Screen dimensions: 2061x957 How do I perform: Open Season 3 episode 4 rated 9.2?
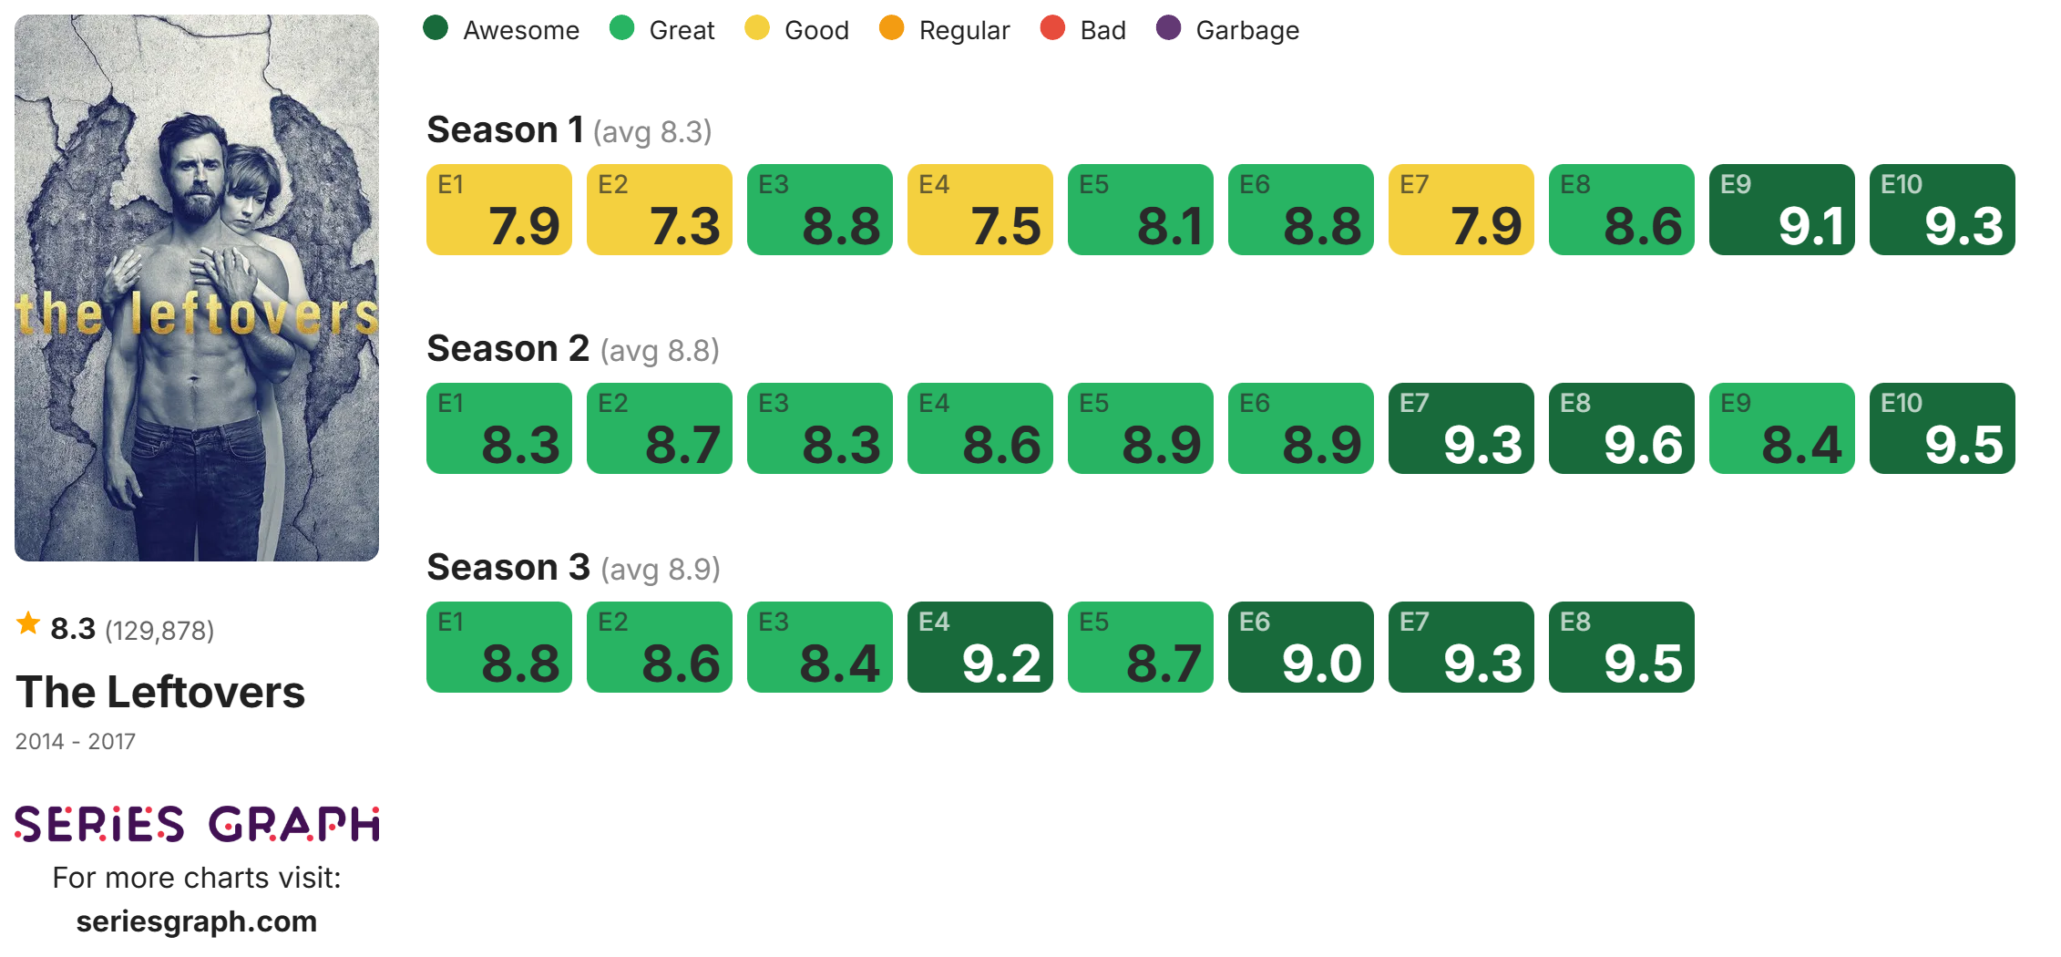point(979,647)
